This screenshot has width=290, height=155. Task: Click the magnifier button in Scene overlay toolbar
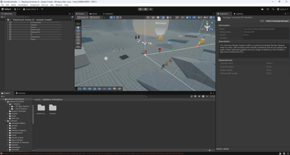point(105,89)
